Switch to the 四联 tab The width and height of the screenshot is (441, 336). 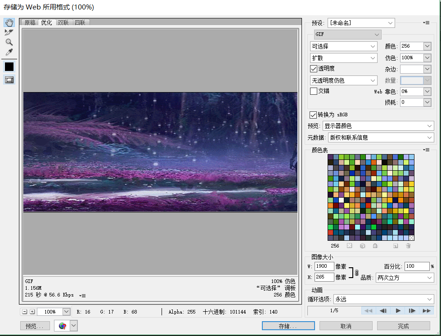(80, 22)
